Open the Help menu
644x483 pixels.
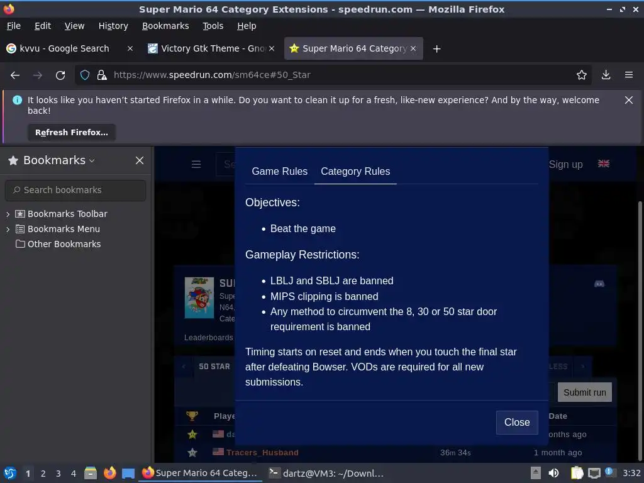coord(247,26)
